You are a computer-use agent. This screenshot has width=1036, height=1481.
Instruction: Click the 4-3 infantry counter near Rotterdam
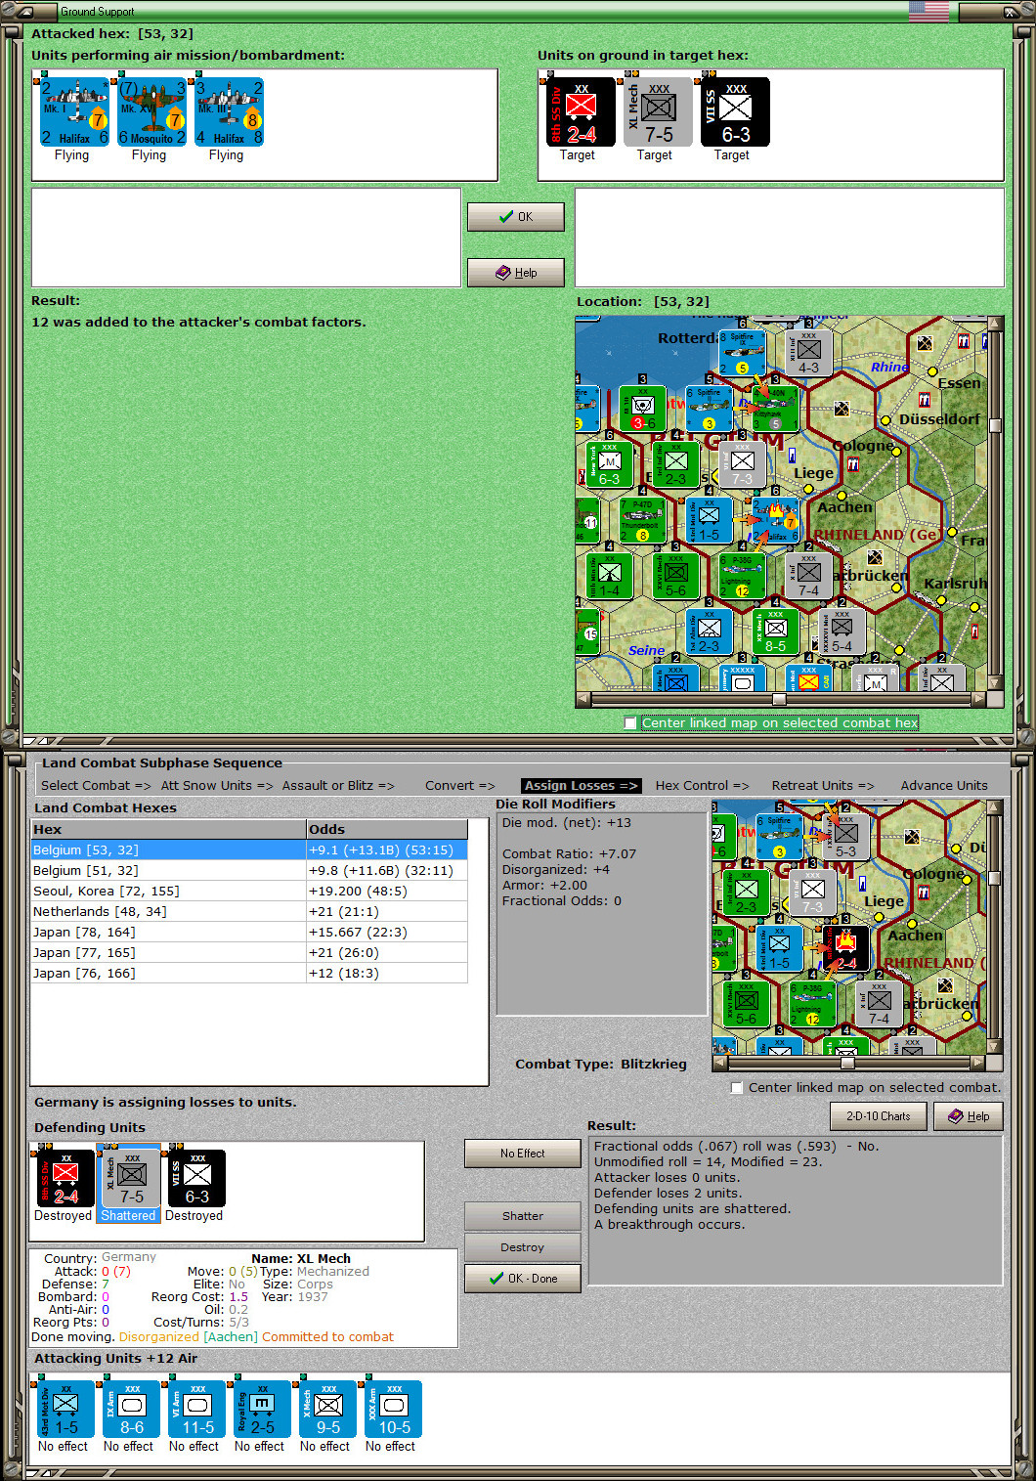(x=808, y=353)
